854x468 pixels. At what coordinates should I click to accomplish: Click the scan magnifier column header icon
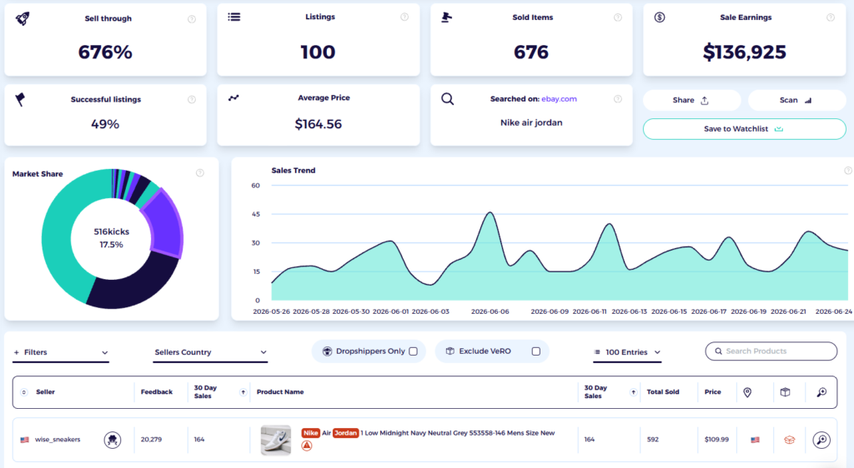(821, 392)
